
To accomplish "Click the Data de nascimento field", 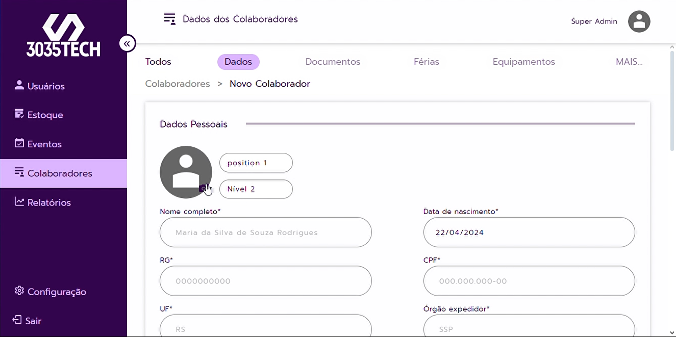I will coord(529,232).
